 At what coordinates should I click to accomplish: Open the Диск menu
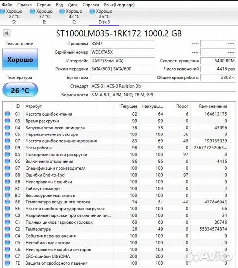tap(72, 5)
